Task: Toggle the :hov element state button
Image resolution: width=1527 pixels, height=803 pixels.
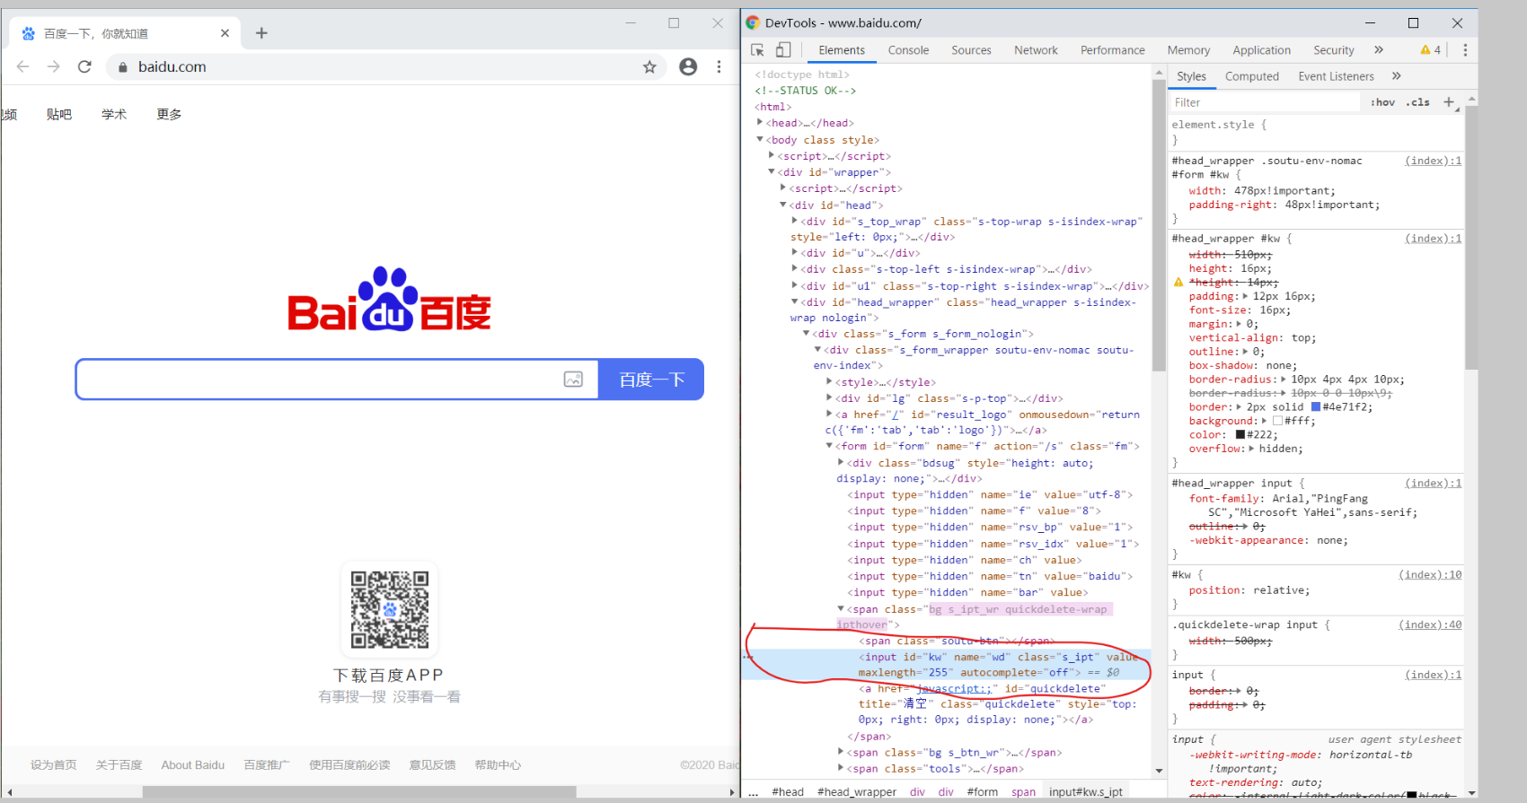Action: tap(1382, 102)
